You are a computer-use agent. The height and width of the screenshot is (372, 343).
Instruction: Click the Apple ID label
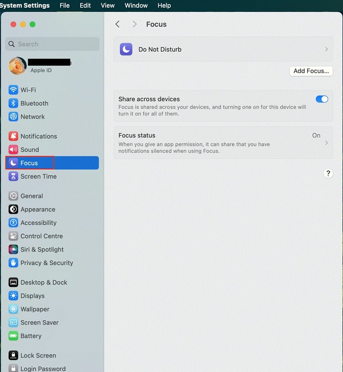(x=41, y=70)
